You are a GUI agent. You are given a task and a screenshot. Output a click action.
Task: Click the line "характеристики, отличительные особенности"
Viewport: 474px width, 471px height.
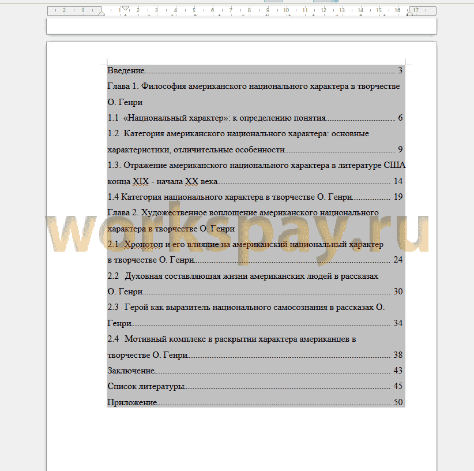(x=255, y=149)
